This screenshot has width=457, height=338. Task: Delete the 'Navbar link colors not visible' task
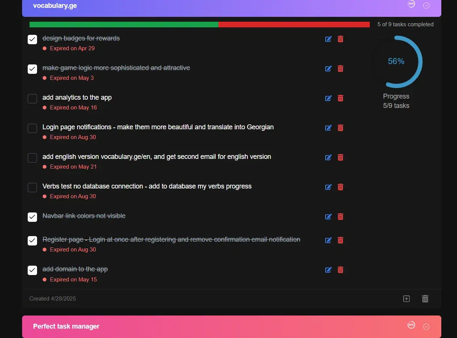tap(341, 217)
